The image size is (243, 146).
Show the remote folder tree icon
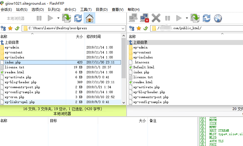coord(132,28)
